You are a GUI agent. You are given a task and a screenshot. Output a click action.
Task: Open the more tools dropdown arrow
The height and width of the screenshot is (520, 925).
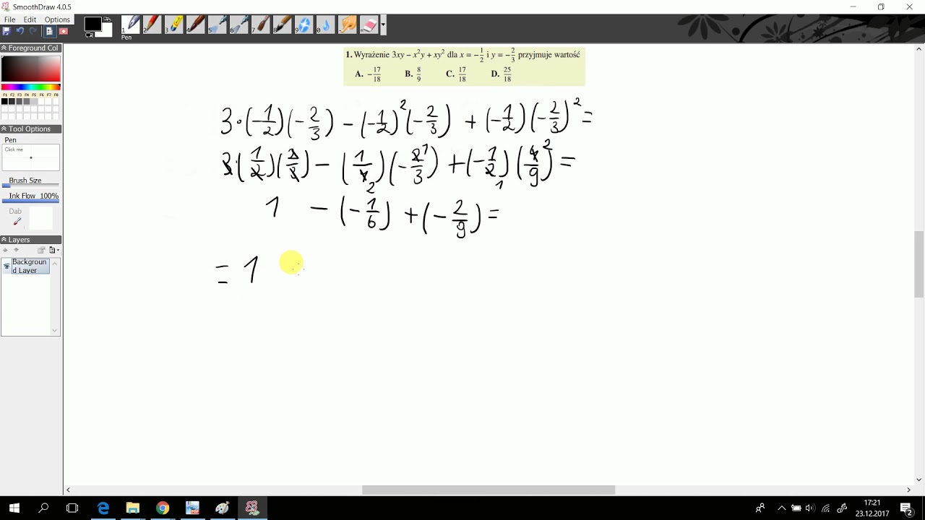click(383, 25)
